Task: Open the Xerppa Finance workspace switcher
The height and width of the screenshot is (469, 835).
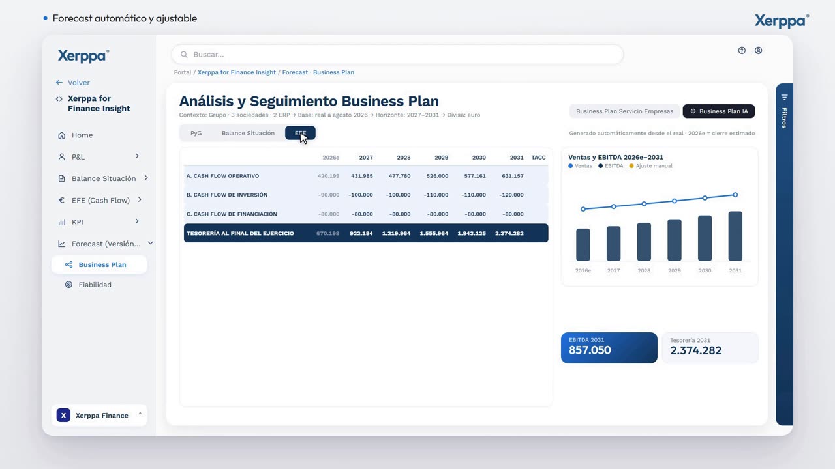Action: coord(99,416)
